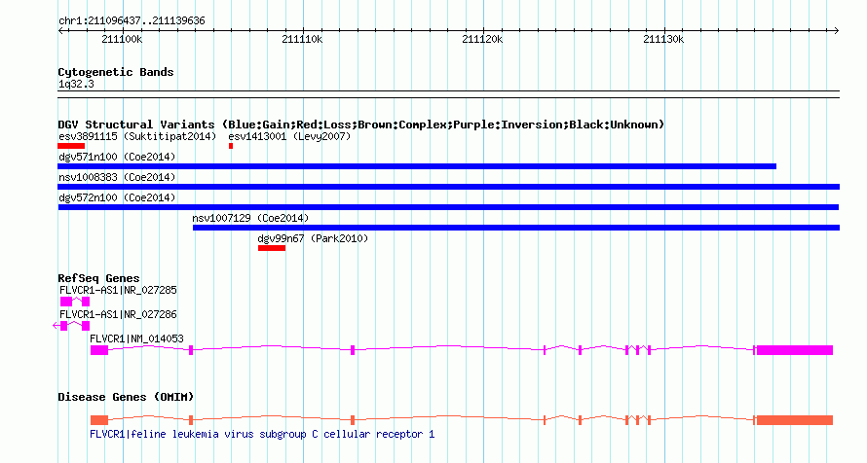Click the dgv99n67 red loss bar
Screen dimensions: 867x463
pos(272,248)
